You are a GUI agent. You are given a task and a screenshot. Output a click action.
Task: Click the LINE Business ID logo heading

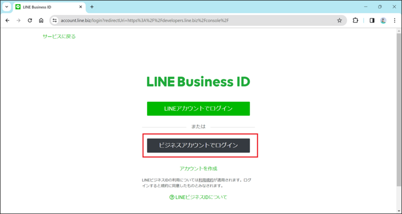[198, 81]
